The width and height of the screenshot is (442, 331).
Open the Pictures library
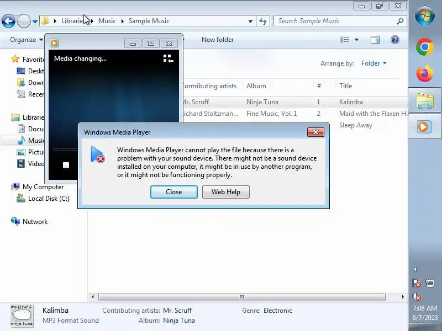tap(30, 152)
